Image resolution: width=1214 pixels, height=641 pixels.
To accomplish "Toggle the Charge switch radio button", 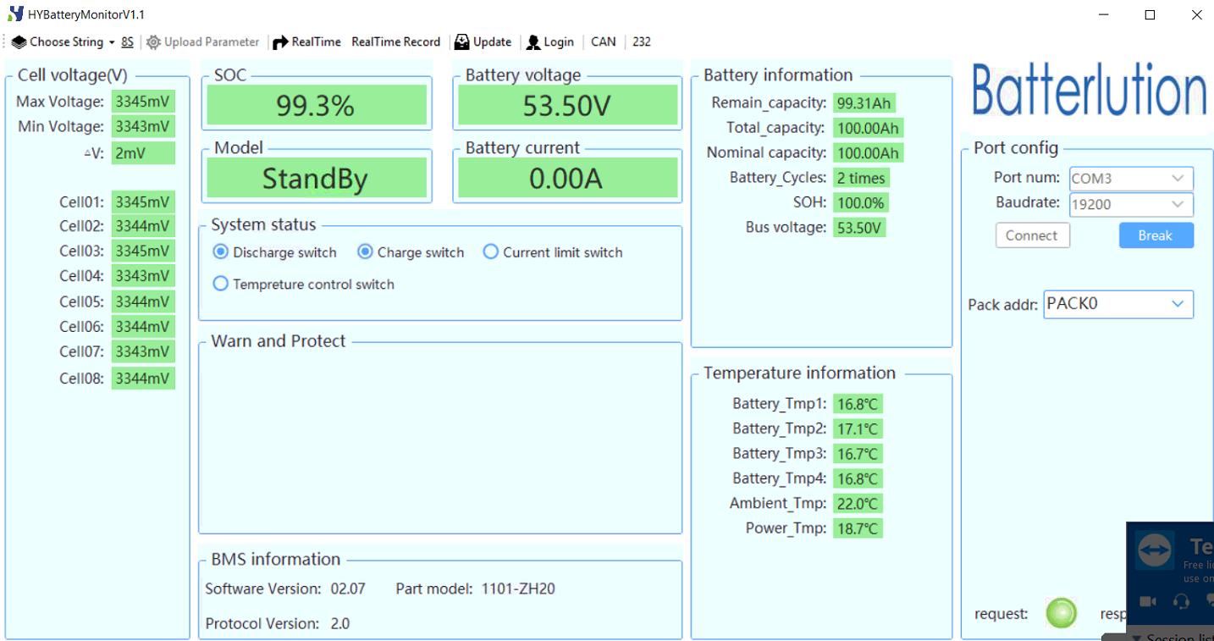I will [x=365, y=251].
